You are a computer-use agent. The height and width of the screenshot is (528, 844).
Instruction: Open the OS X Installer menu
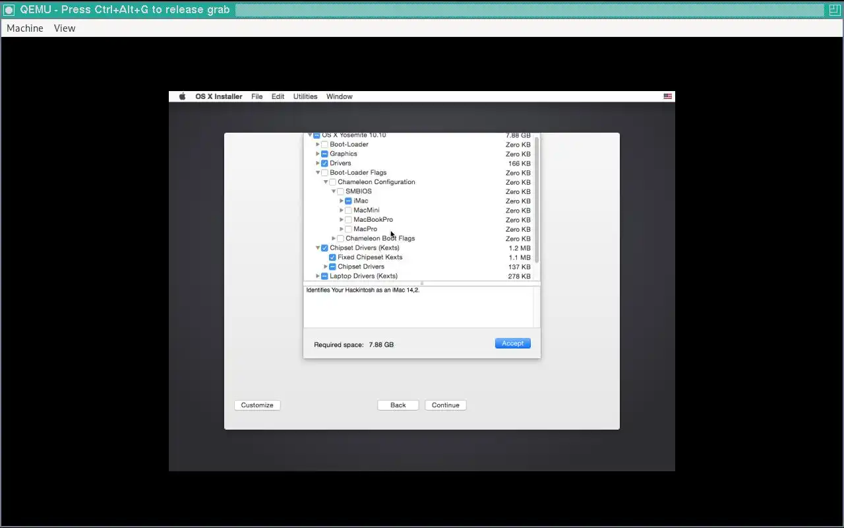(x=219, y=96)
